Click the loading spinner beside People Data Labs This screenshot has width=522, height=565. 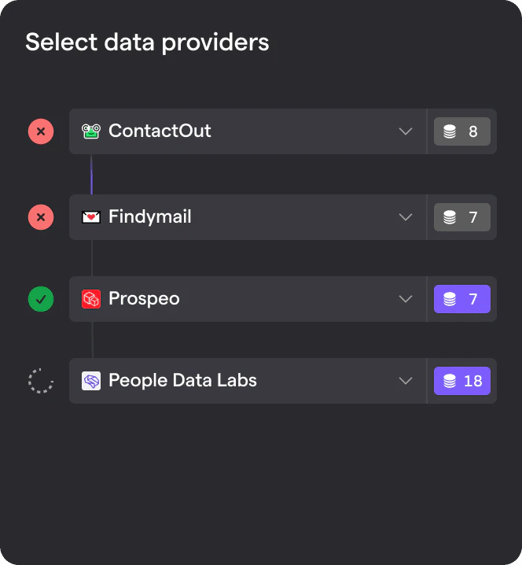(41, 381)
